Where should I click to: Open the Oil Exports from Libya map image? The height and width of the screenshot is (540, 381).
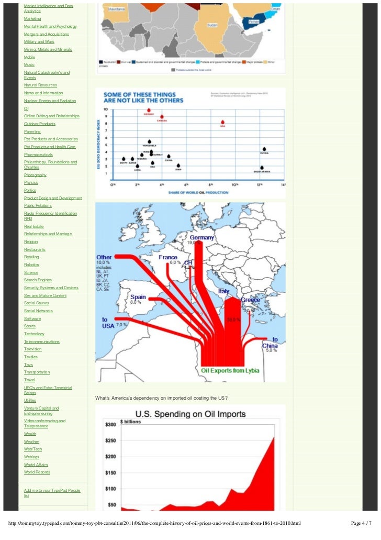click(x=190, y=292)
